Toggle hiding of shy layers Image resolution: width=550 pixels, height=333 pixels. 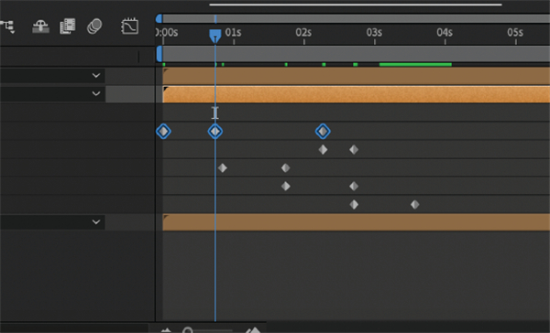[40, 27]
